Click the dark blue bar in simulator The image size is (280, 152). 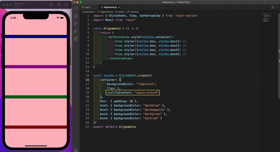pyautogui.click(x=36, y=37)
